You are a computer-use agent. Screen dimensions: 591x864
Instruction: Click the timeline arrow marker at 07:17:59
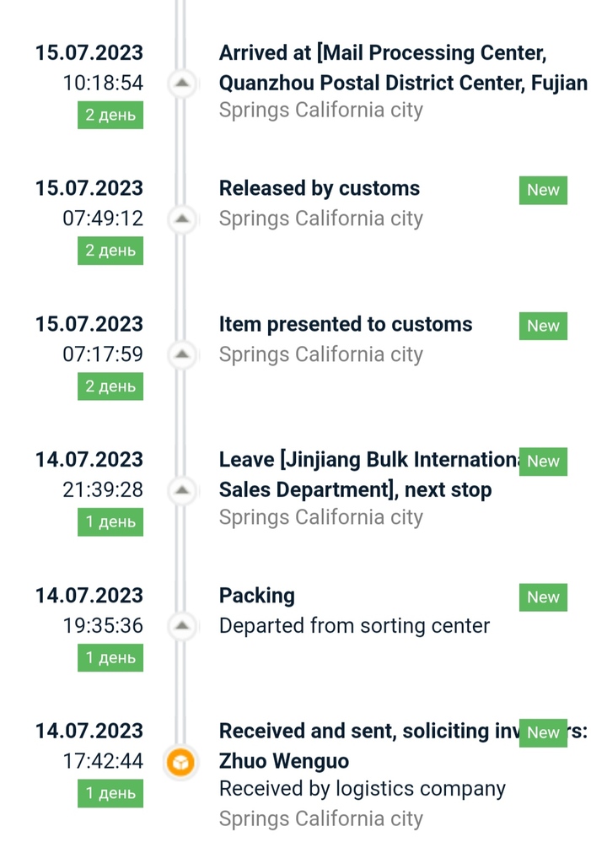[x=182, y=354]
